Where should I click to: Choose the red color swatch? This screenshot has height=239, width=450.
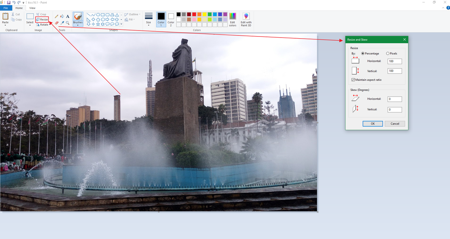tap(194, 14)
